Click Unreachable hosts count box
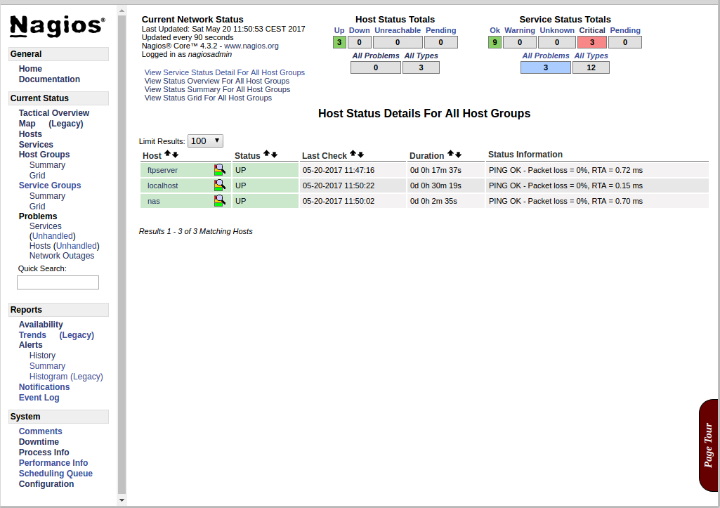Viewport: 720px width, 508px height. pyautogui.click(x=398, y=42)
